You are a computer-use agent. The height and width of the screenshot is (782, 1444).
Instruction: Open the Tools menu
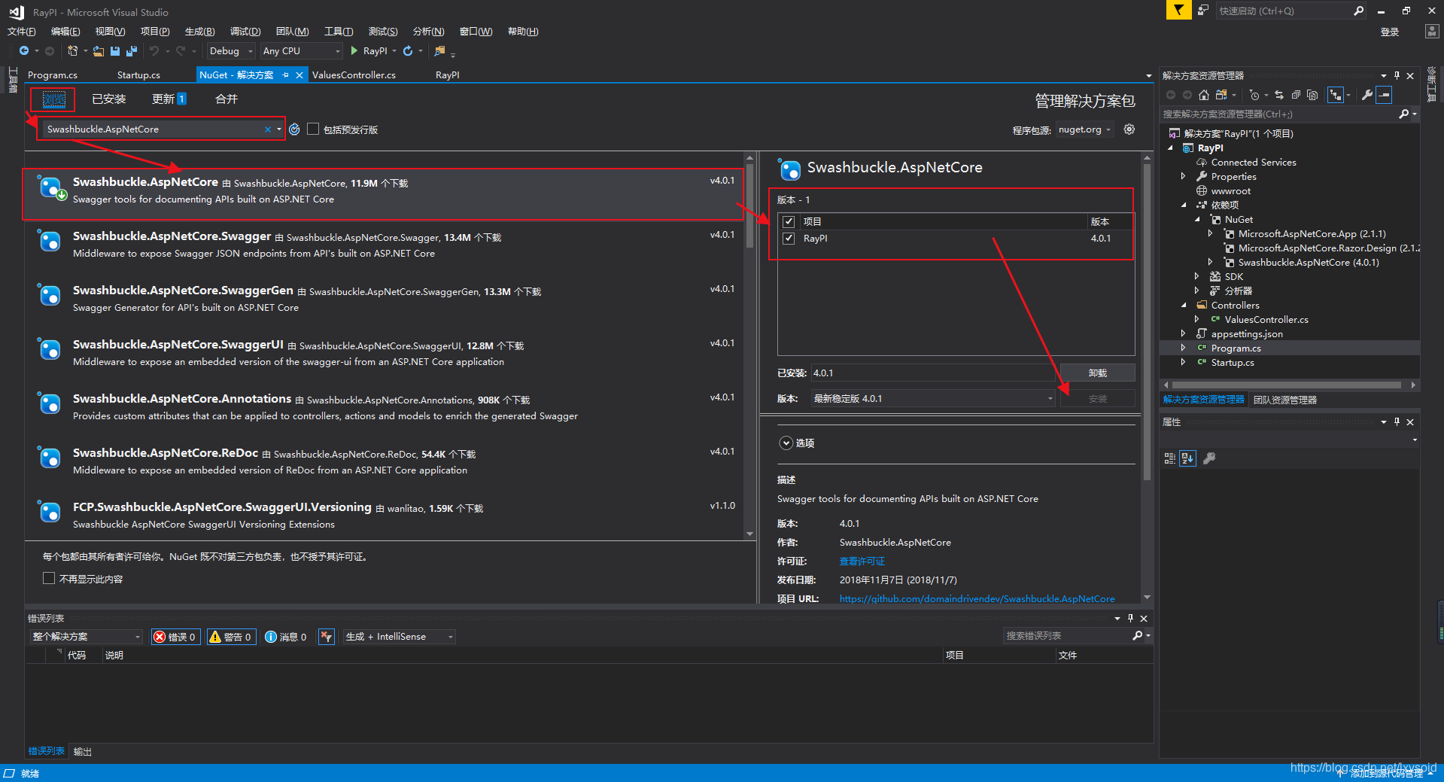click(x=339, y=32)
